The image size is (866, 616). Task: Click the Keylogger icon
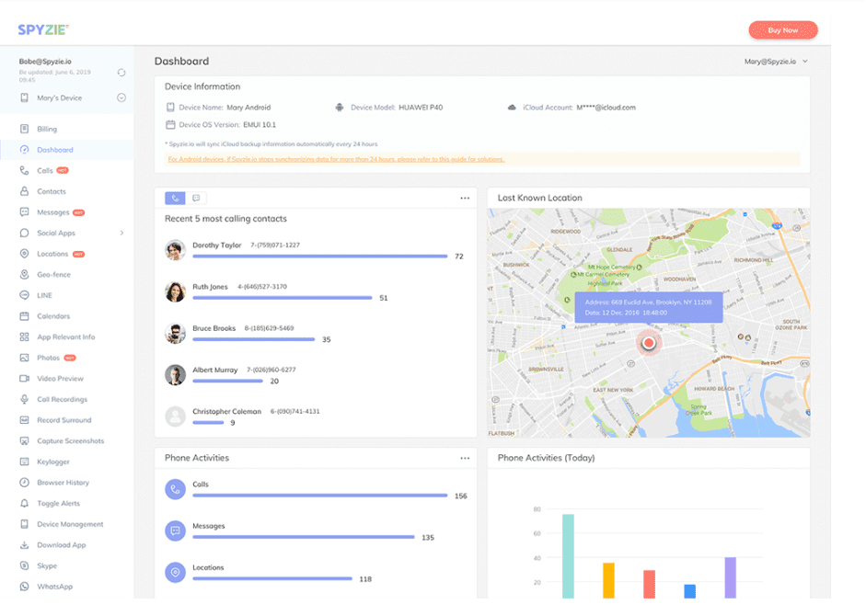coord(24,462)
